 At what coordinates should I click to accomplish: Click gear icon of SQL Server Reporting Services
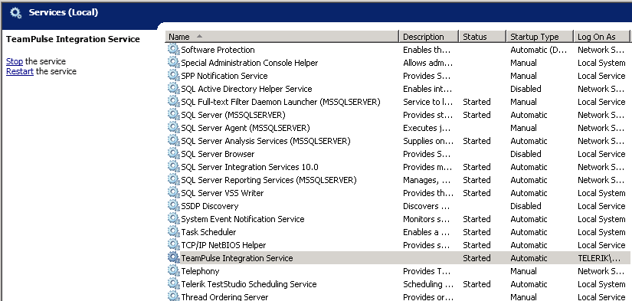click(x=173, y=180)
